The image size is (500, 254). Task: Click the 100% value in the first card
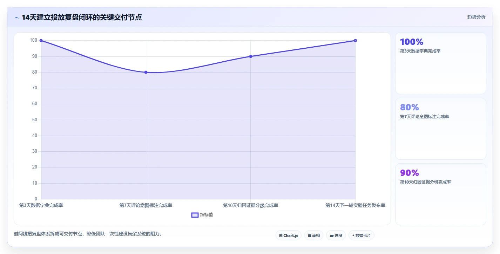412,42
